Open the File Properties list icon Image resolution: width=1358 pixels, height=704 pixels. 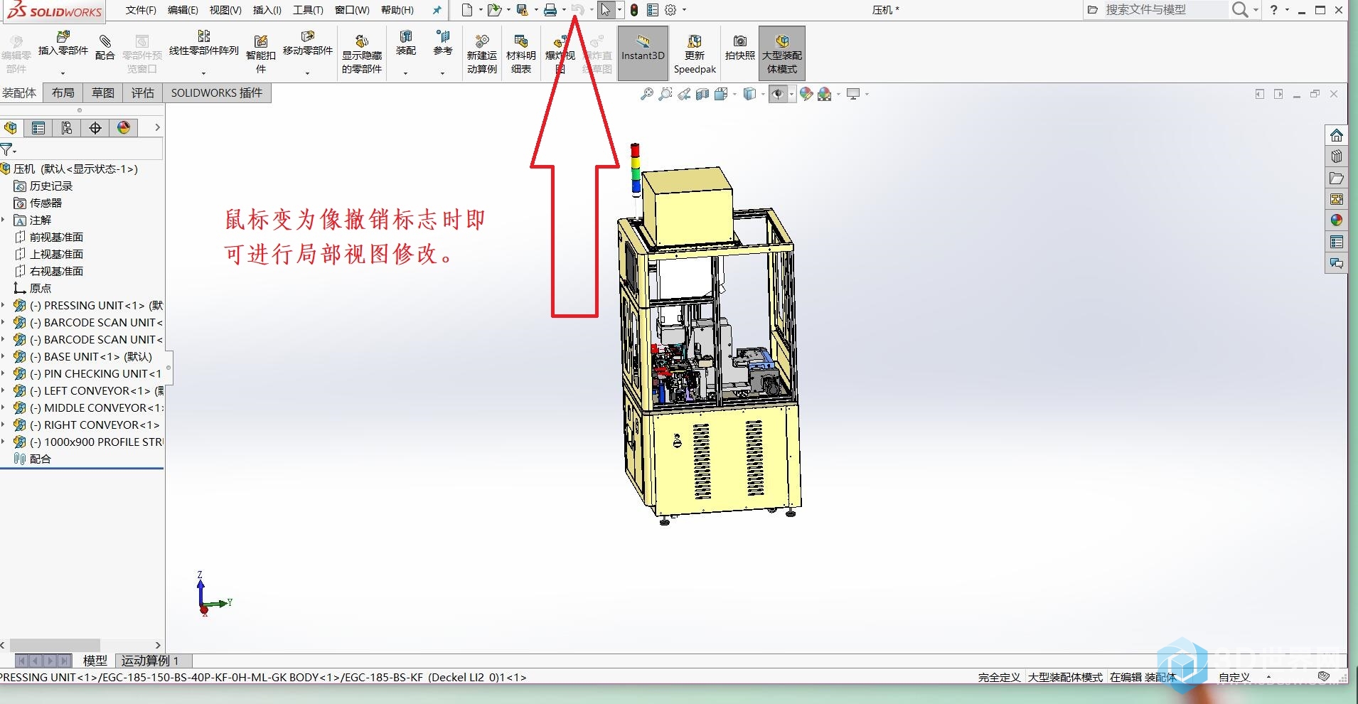pos(652,10)
